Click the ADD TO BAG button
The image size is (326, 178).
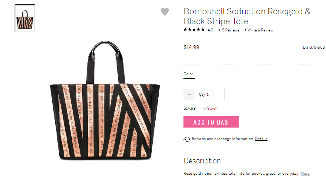pyautogui.click(x=211, y=122)
